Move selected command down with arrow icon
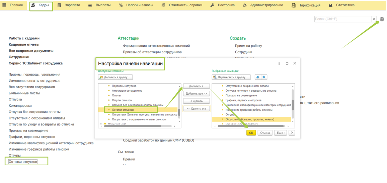Viewport: 387px width, 183px height. [x=264, y=77]
